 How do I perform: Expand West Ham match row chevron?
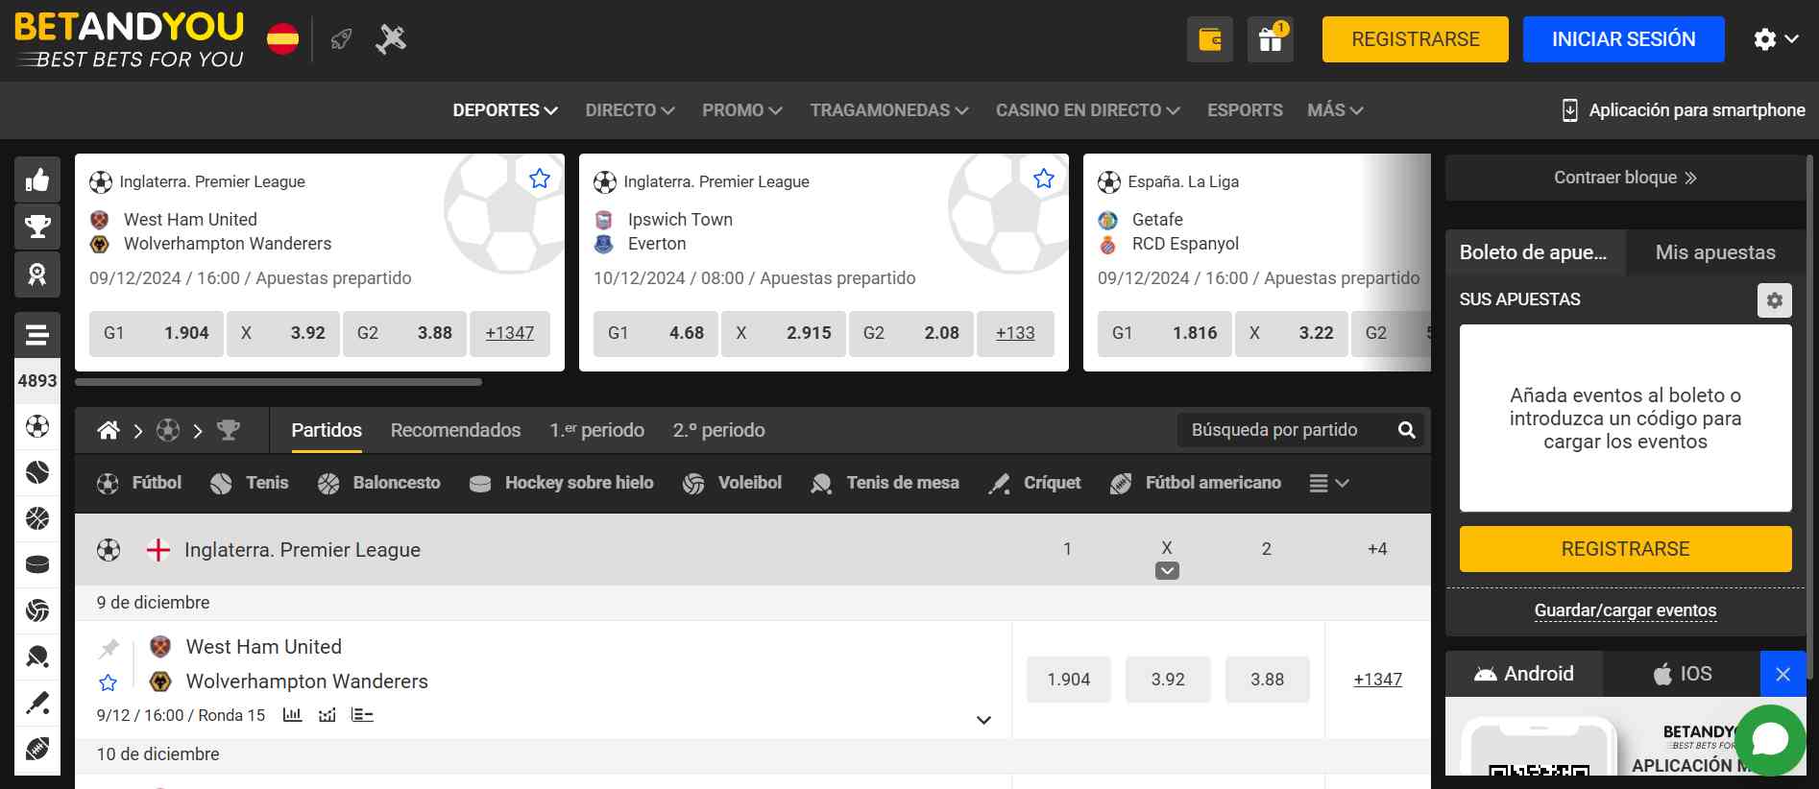click(983, 720)
